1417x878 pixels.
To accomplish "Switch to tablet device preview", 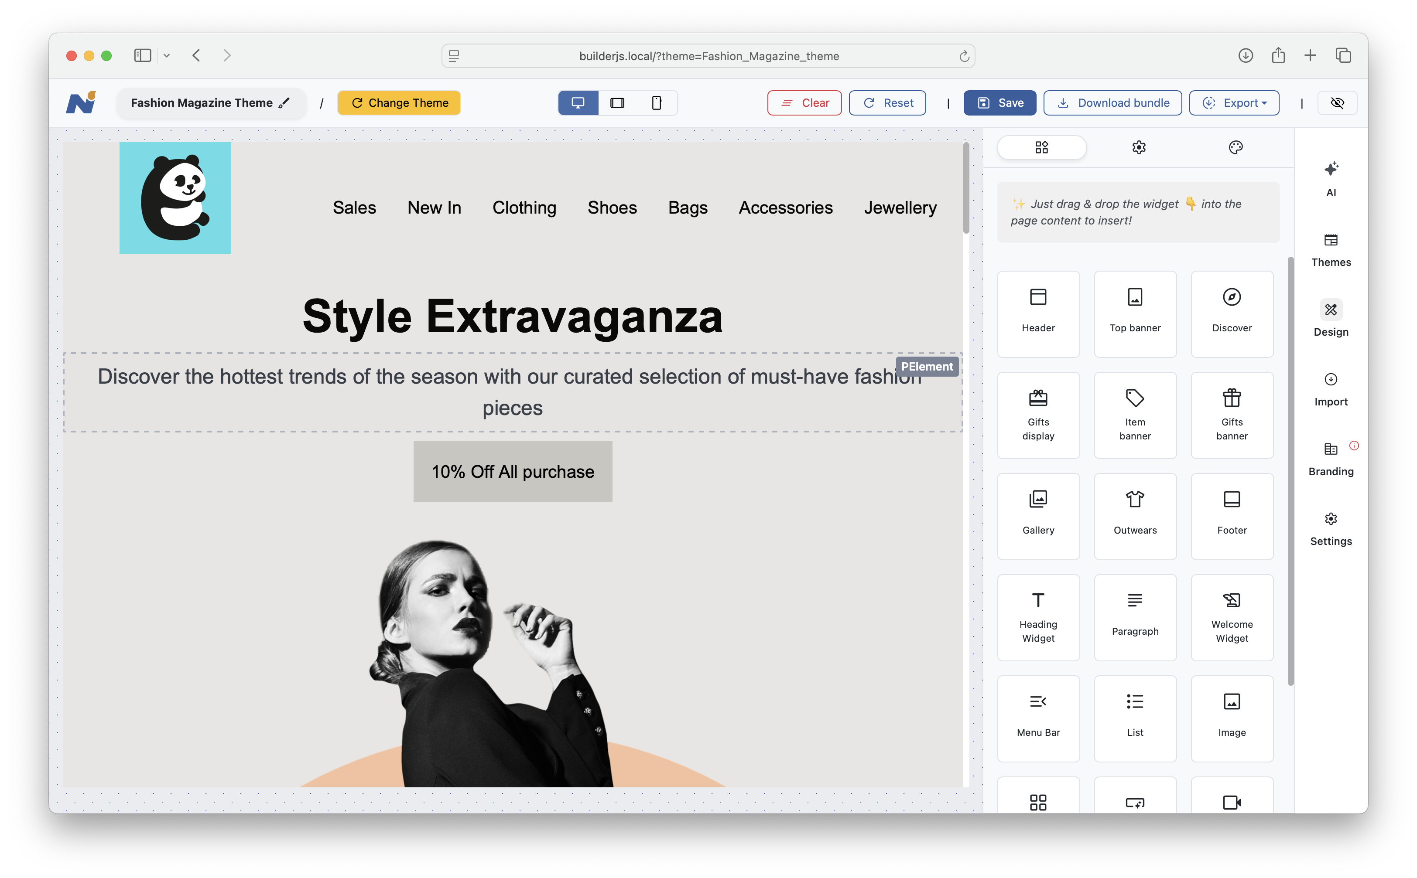I will pos(617,103).
